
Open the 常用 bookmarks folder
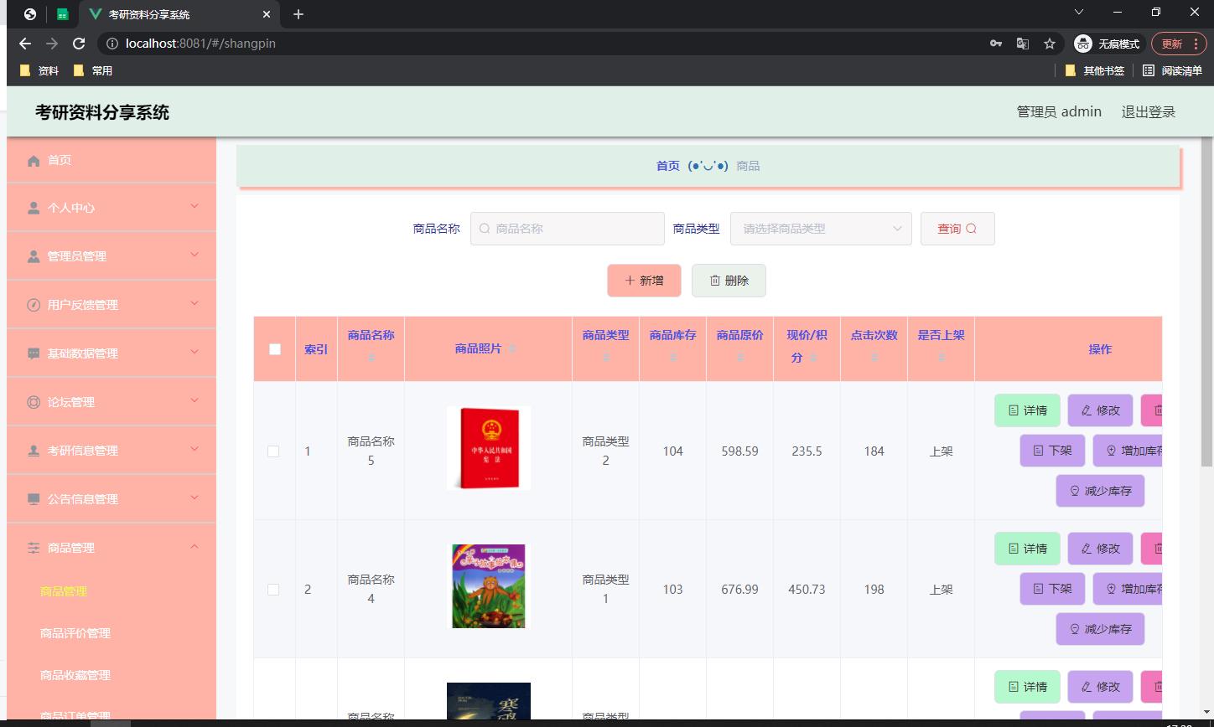coord(93,70)
